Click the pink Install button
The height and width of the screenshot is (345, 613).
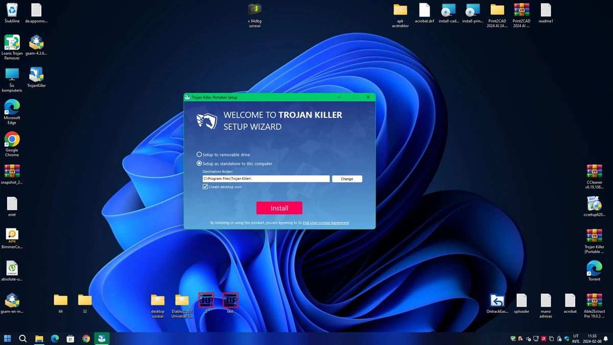(279, 208)
